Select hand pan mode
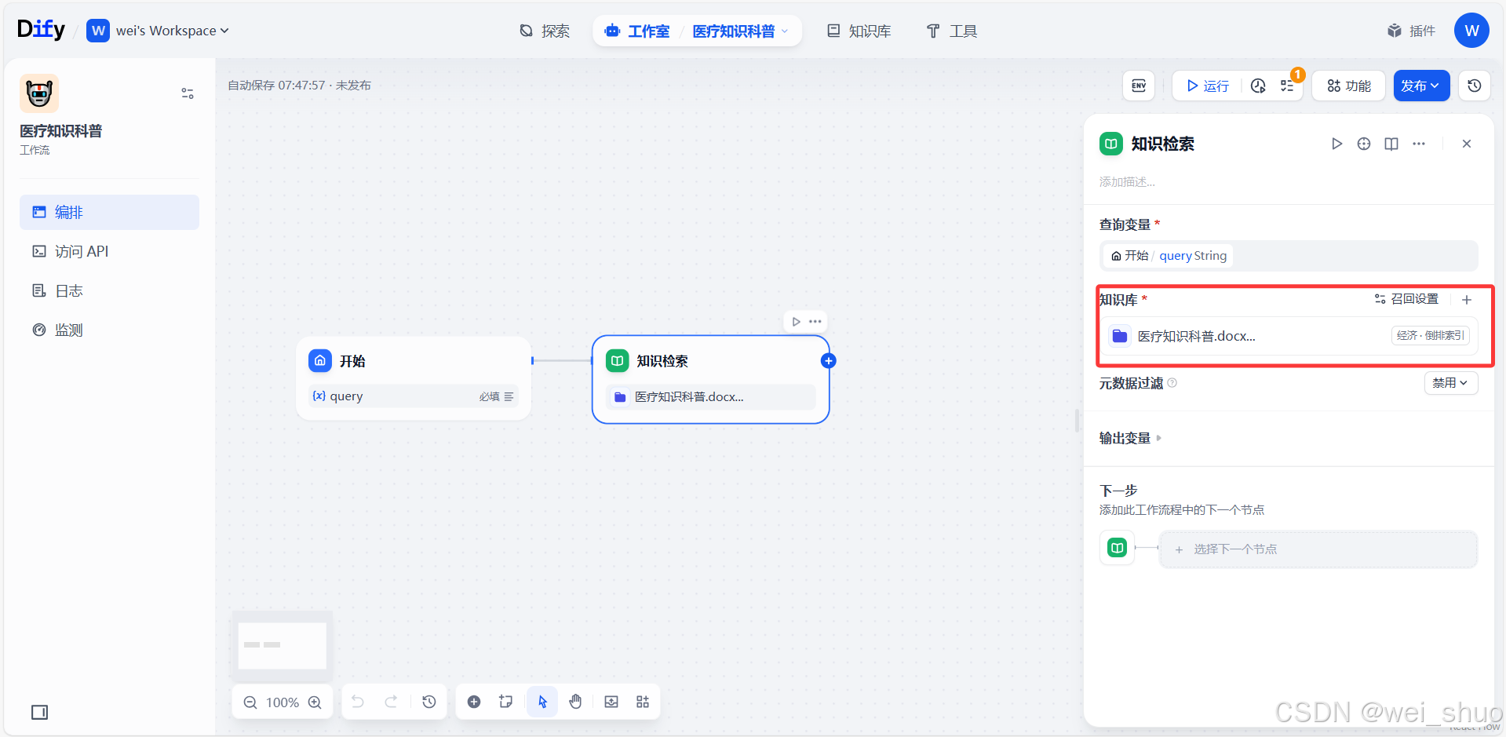The image size is (1506, 737). [x=575, y=702]
